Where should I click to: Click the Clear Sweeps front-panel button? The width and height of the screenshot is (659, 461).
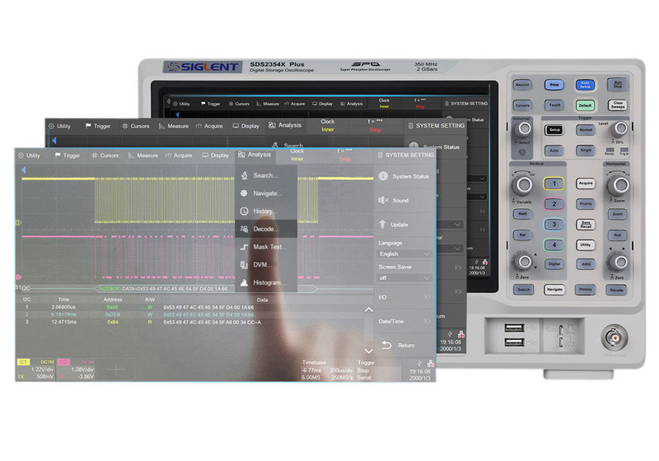click(x=617, y=105)
